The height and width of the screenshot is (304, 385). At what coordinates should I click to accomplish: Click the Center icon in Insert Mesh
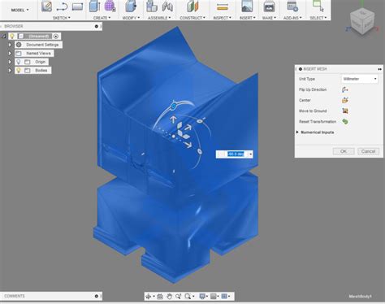click(345, 100)
